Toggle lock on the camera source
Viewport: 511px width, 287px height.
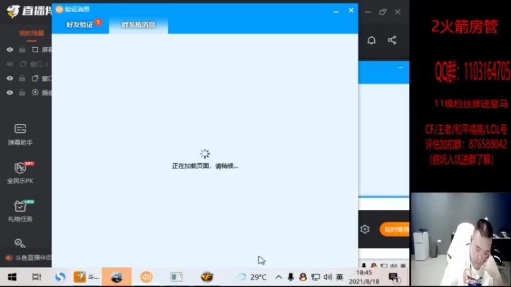point(22,92)
